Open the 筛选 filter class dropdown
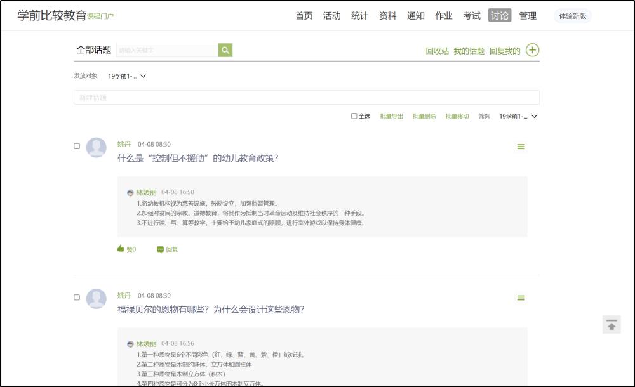Image resolution: width=635 pixels, height=387 pixels. (x=518, y=116)
